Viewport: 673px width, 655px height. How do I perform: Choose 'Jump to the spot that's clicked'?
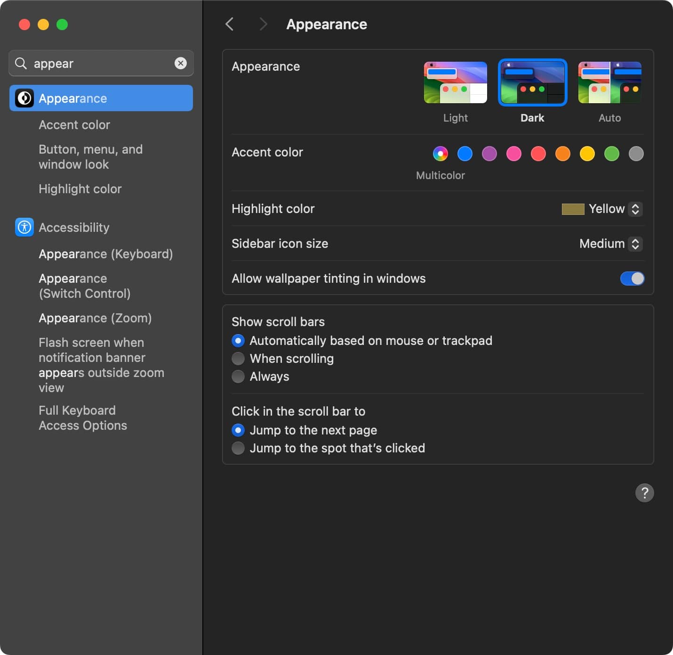pyautogui.click(x=238, y=448)
